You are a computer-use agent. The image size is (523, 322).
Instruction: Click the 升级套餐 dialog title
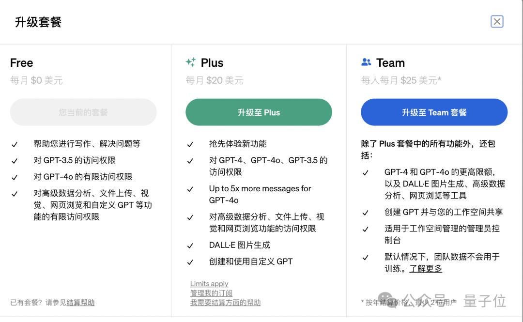click(38, 22)
